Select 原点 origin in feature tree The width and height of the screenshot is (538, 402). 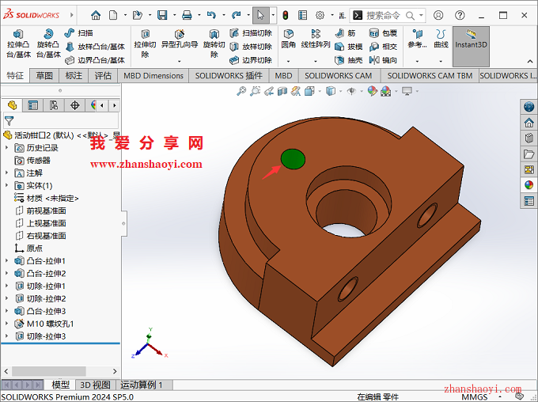point(28,248)
